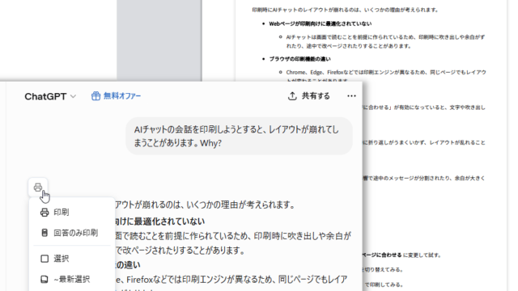Viewport: 518px width, 291px height.
Task: Click the gray print preview background area
Action: pos(159,40)
